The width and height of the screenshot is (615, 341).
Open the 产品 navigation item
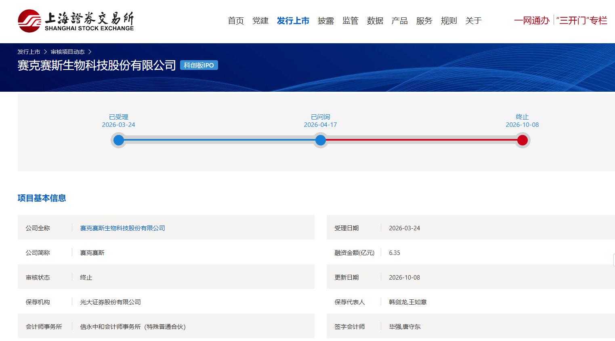(x=400, y=21)
